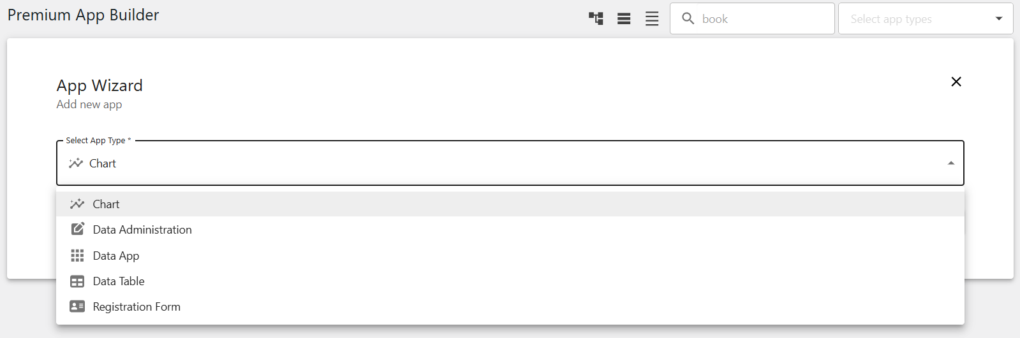Click the Premium App Builder title
The height and width of the screenshot is (338, 1020).
tap(84, 15)
